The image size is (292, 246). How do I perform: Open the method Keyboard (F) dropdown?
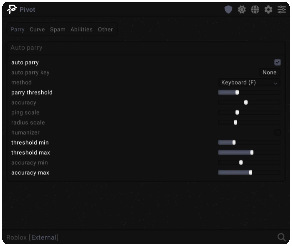coord(249,82)
